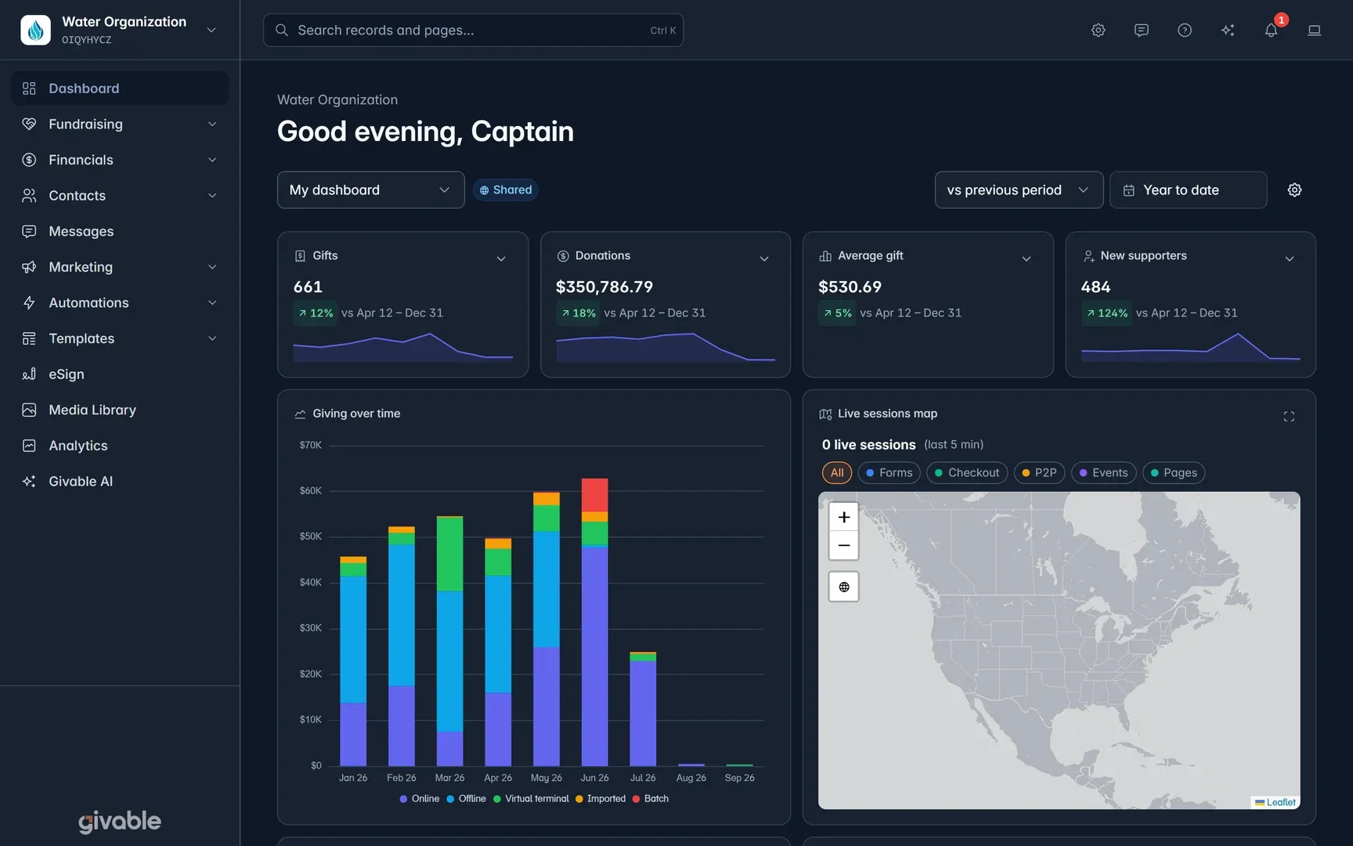This screenshot has height=846, width=1353.
Task: Zoom out on the sessions map
Action: tap(844, 545)
